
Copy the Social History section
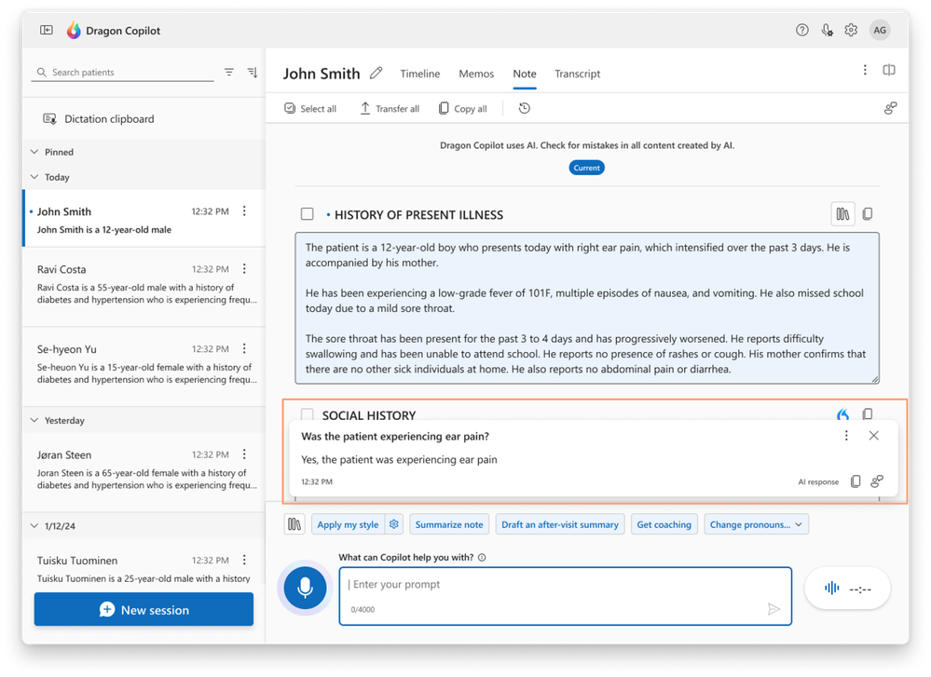(868, 413)
